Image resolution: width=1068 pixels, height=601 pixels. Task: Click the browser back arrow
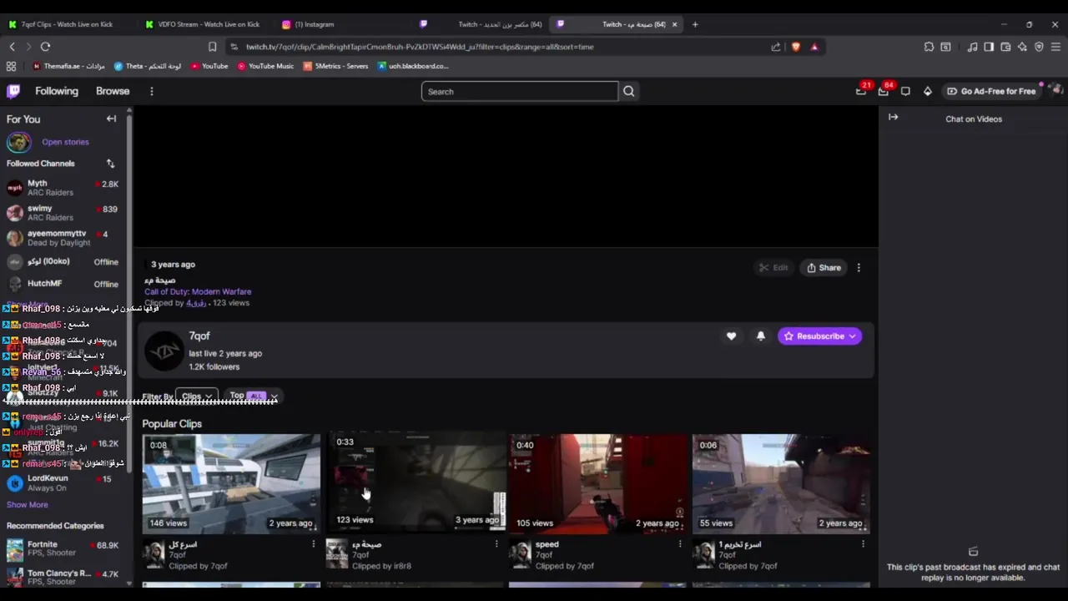coord(12,47)
